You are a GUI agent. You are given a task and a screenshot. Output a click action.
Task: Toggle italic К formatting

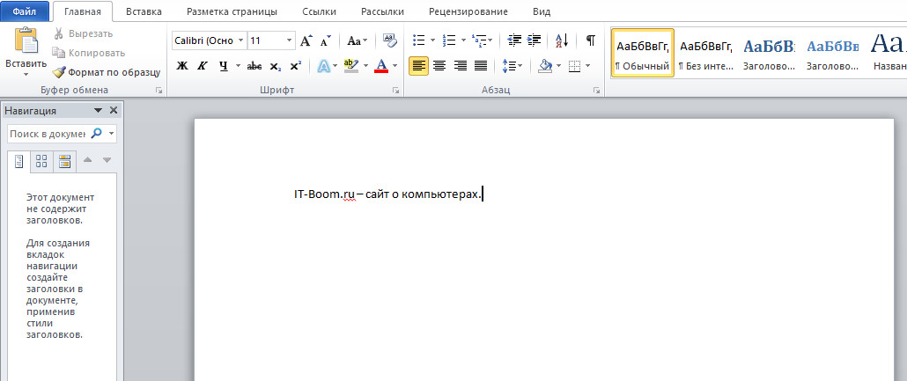(202, 66)
